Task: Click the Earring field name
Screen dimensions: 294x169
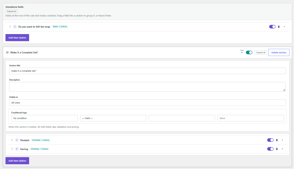Action: pyautogui.click(x=24, y=149)
